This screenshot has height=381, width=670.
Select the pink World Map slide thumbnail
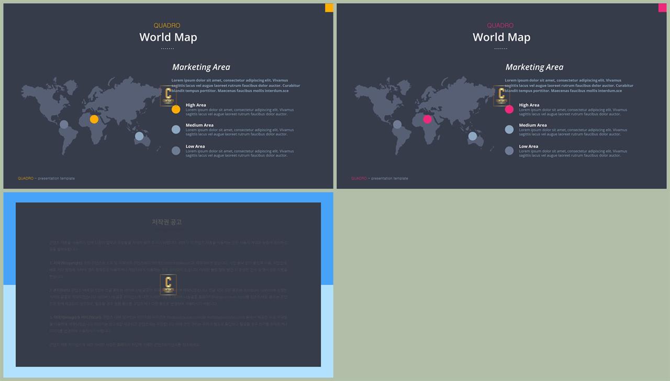501,96
